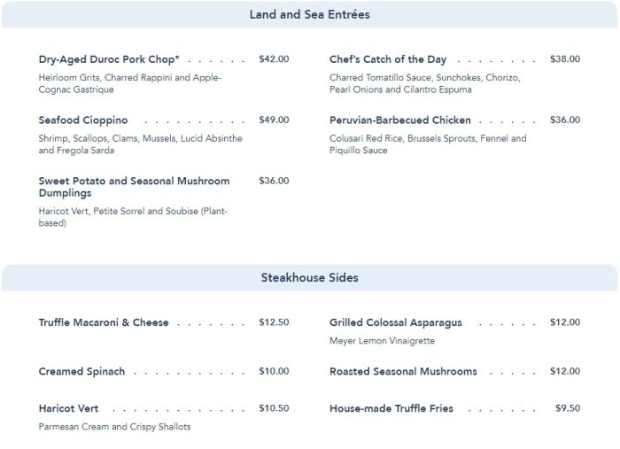Open the Peruvian-Barbecued Chicken entrée

coord(400,120)
